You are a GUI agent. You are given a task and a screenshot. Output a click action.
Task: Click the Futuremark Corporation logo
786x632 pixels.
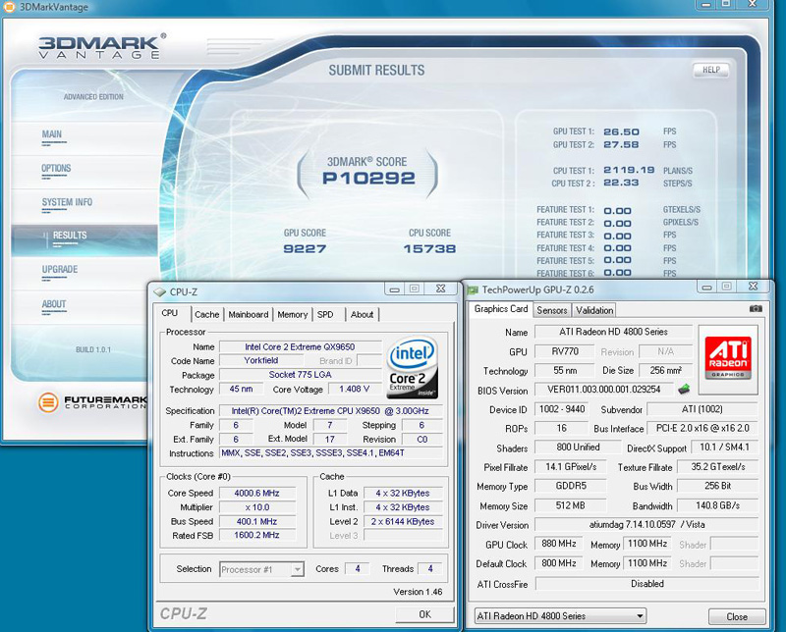(x=86, y=402)
